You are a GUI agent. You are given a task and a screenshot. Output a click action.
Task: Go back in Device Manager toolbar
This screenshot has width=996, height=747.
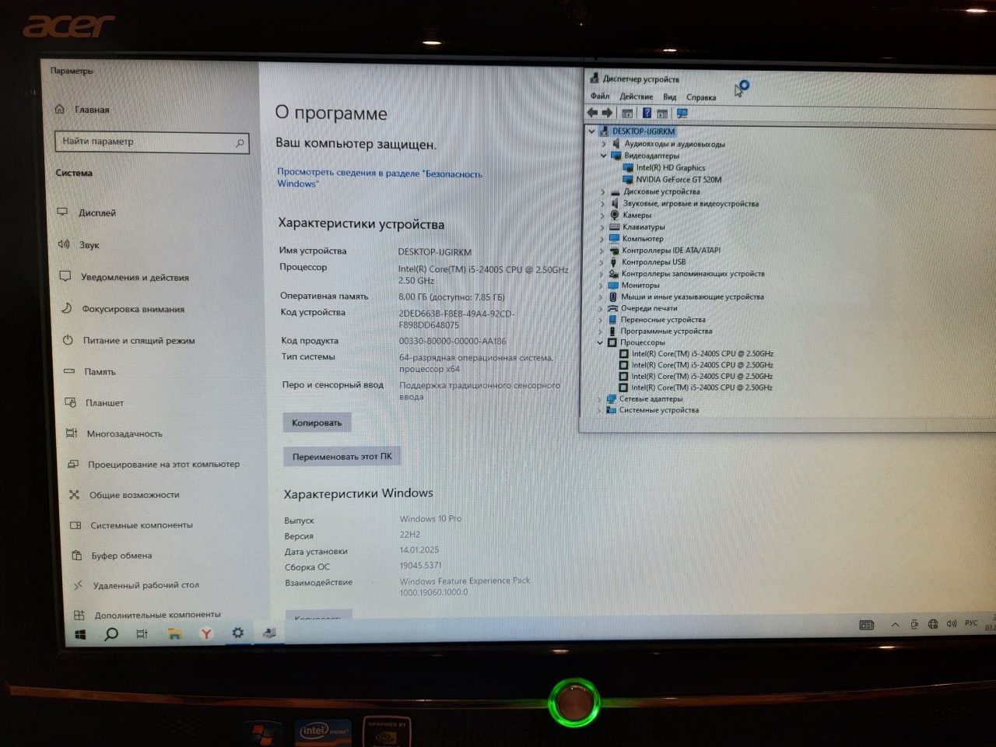pyautogui.click(x=592, y=113)
